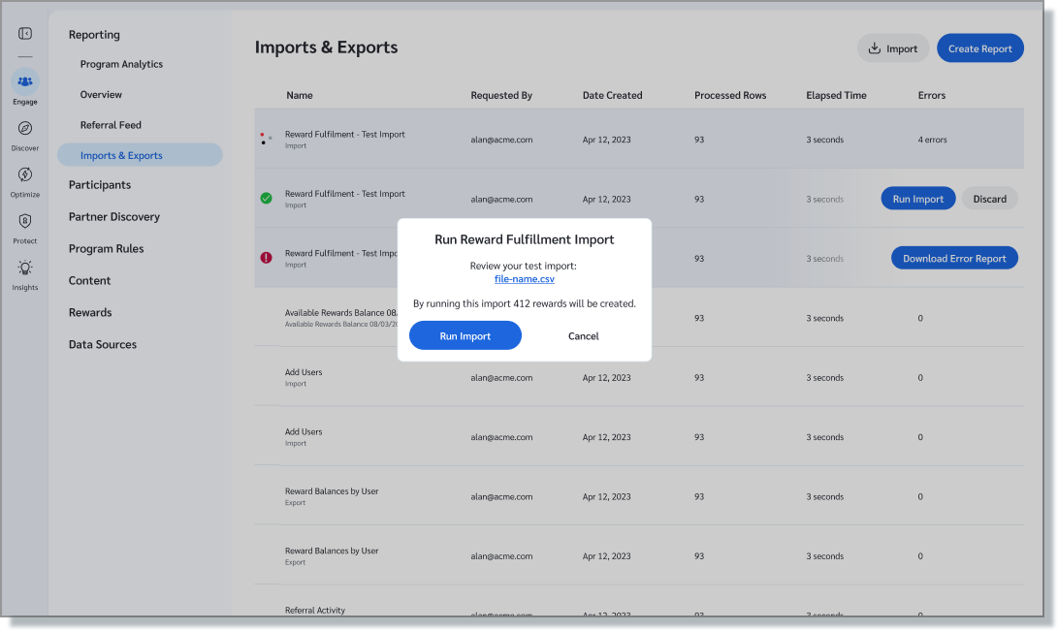The height and width of the screenshot is (631, 1058).
Task: Open the Insights lightbulb icon
Action: pos(25,268)
